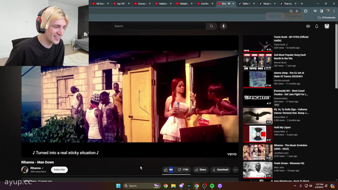The width and height of the screenshot is (338, 190).
Task: Start voice search with the microphone icon
Action: 223,26
